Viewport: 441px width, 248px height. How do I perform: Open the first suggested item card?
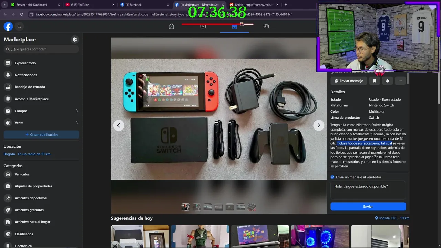pos(140,237)
